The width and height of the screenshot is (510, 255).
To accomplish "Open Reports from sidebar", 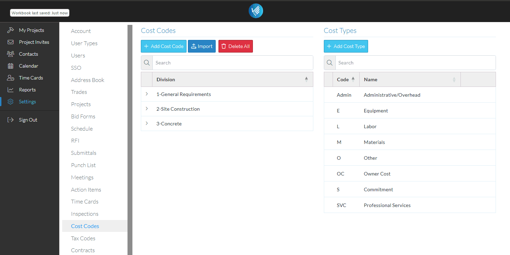I will [27, 90].
